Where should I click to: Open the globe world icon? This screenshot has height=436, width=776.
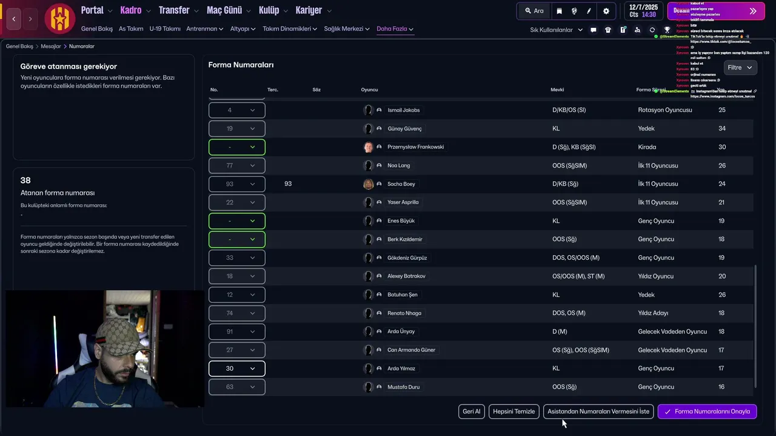[x=574, y=11]
